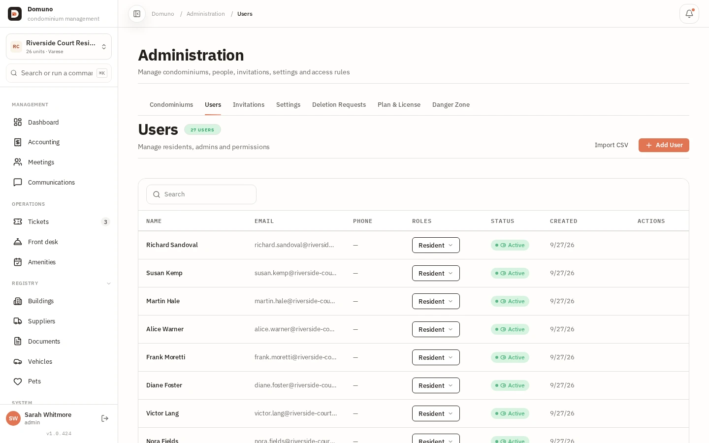Click the STATUS column header
The height and width of the screenshot is (443, 709).
click(x=503, y=221)
